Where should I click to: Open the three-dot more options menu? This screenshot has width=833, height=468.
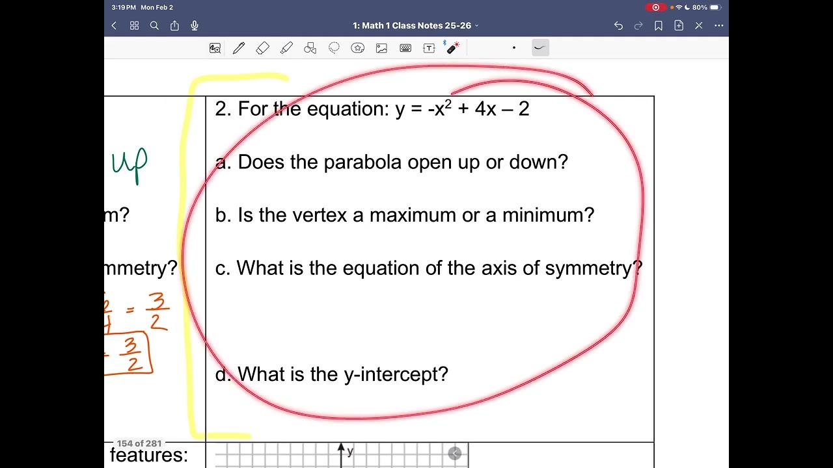718,25
